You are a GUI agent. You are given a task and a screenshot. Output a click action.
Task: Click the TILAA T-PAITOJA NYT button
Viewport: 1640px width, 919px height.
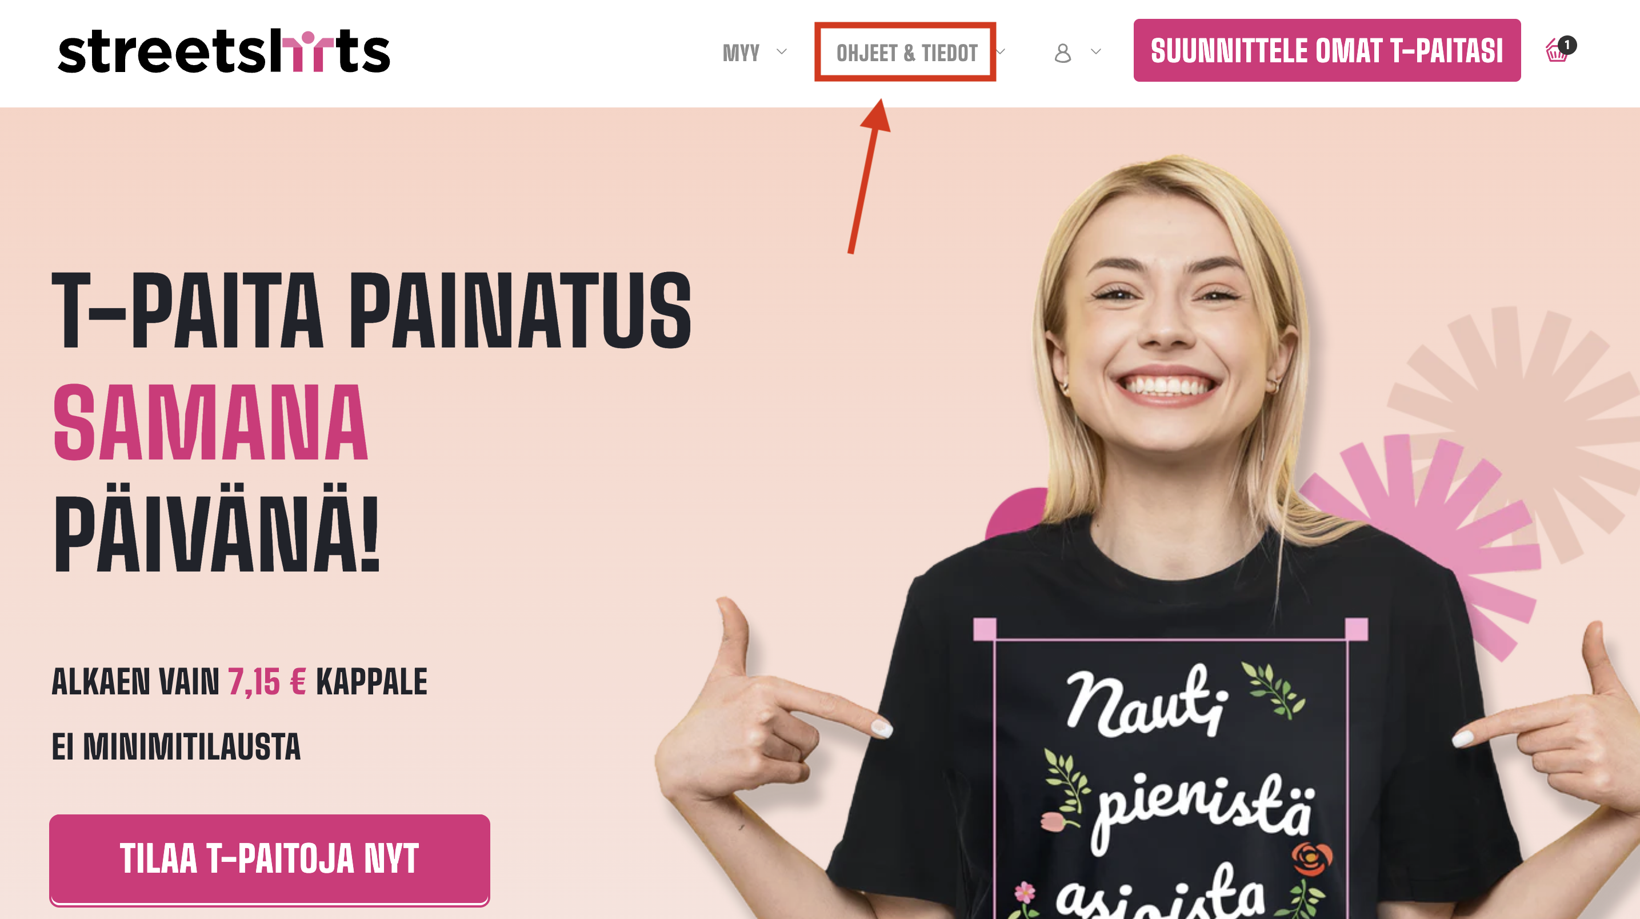[269, 858]
